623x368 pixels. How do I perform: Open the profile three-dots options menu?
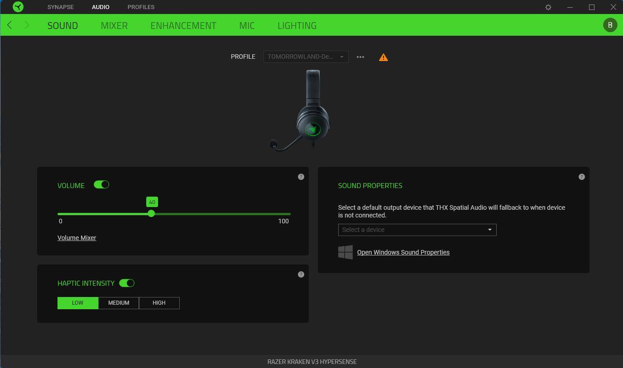pos(360,57)
